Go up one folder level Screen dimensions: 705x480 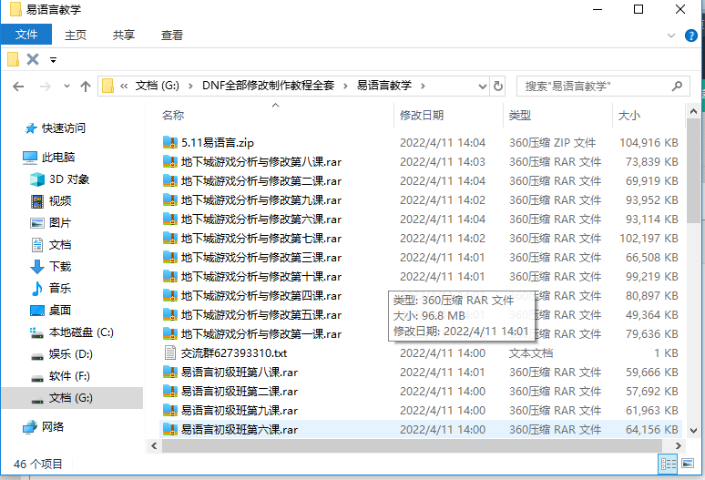[x=86, y=86]
